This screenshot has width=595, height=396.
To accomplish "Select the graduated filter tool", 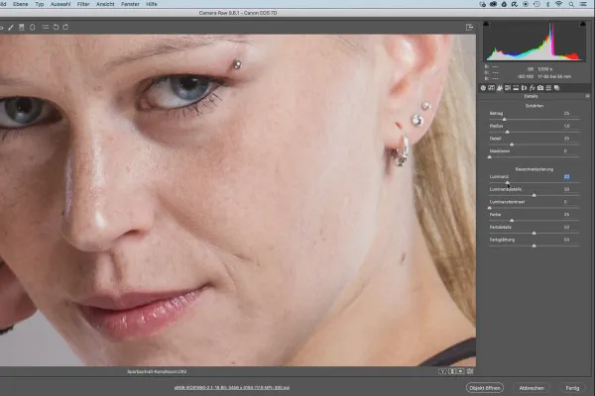I will click(x=22, y=28).
